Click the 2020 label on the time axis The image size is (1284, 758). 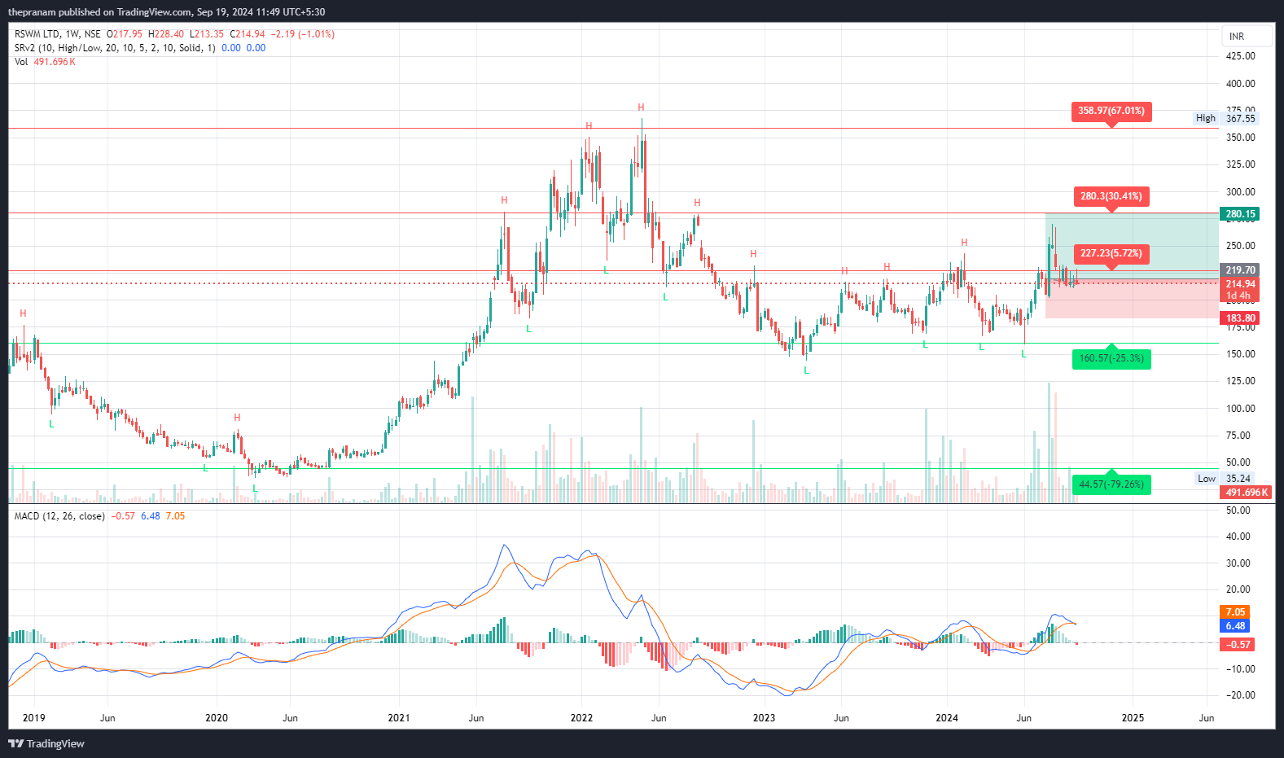[x=217, y=718]
